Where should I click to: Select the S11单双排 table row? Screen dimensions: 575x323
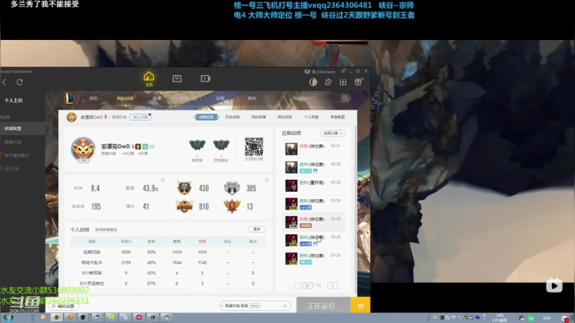[168, 273]
